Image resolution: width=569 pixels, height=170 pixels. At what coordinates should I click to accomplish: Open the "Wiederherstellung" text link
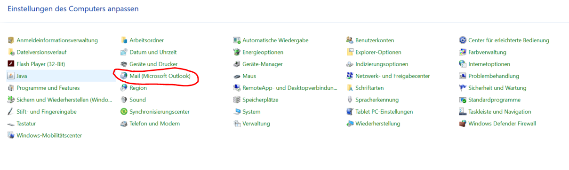[377, 124]
